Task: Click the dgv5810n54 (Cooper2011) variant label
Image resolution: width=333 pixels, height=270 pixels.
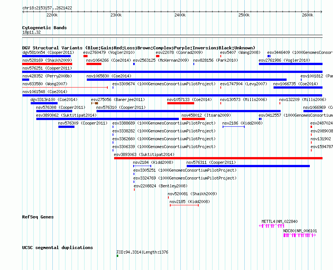Action: 48,52
